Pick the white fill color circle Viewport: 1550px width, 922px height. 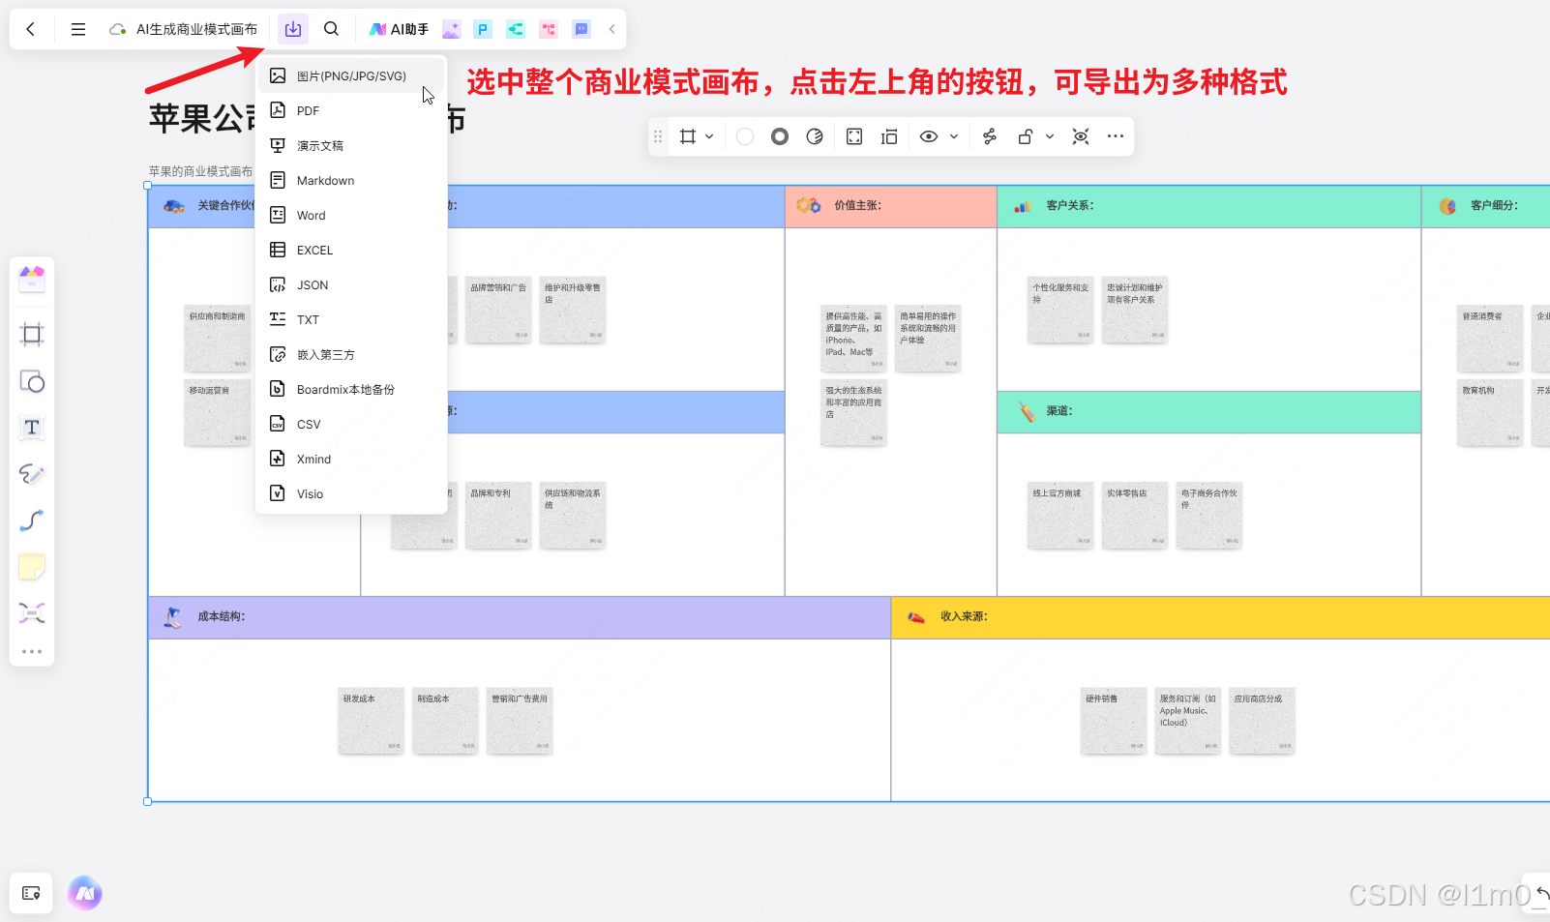pos(745,136)
